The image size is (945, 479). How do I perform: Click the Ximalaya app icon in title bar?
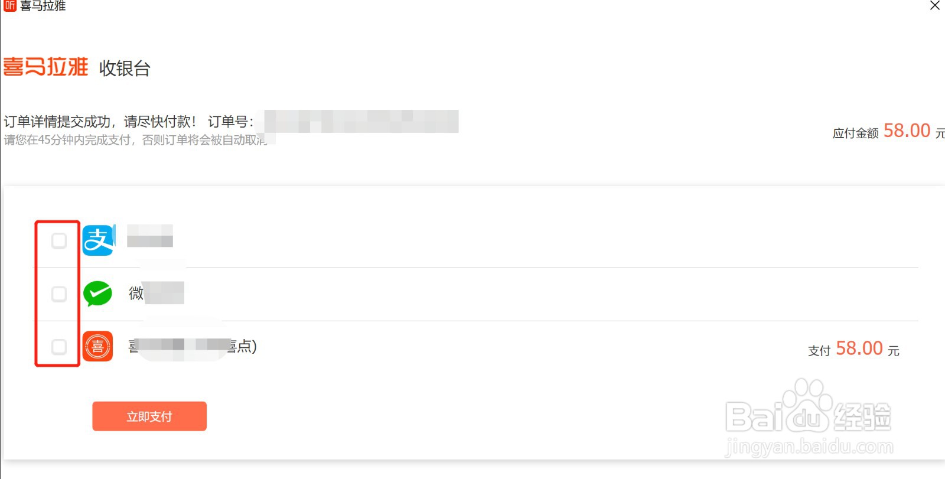pyautogui.click(x=9, y=6)
